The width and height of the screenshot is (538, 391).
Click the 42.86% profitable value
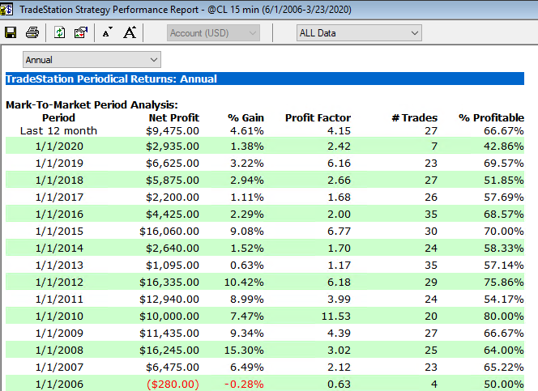[504, 147]
